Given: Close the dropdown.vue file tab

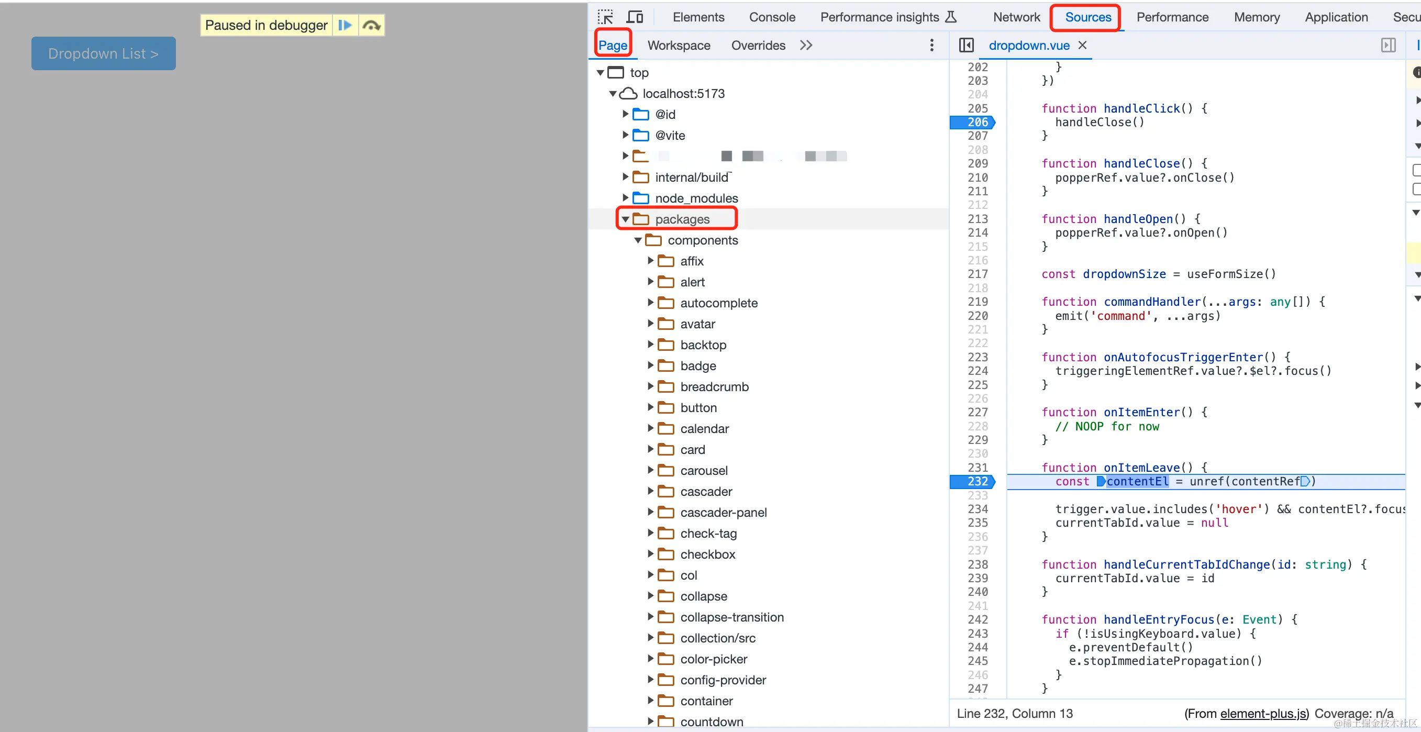Looking at the screenshot, I should point(1082,45).
